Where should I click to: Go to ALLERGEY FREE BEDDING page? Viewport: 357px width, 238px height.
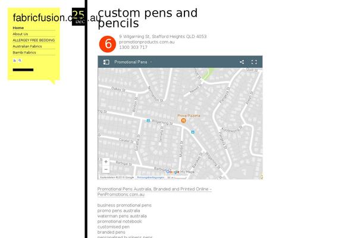click(34, 40)
